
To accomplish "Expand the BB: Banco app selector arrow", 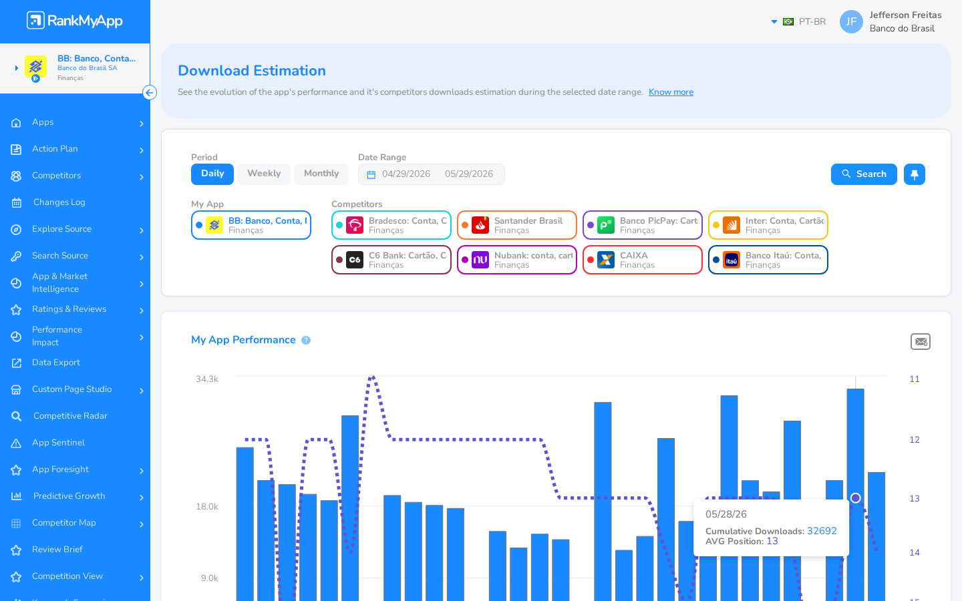I will 17,68.
